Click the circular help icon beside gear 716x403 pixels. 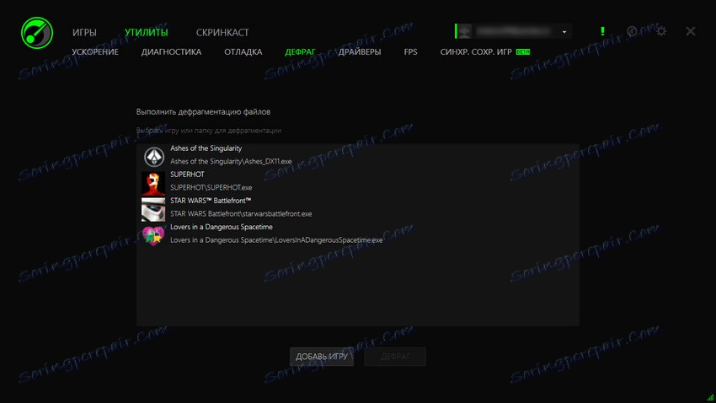click(x=632, y=31)
